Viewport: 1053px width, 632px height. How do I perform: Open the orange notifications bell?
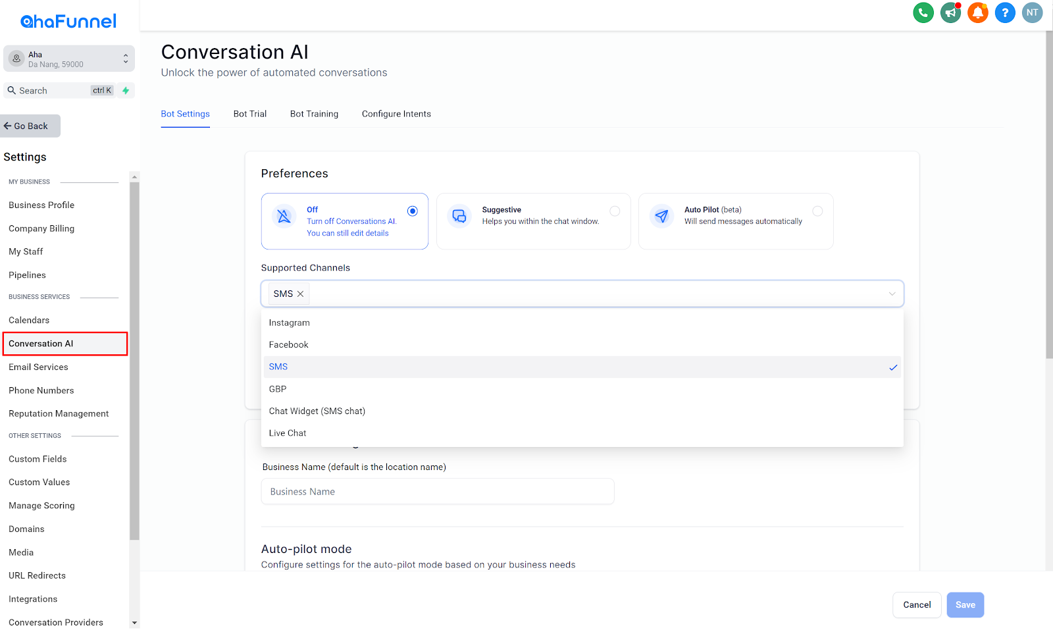(x=978, y=13)
